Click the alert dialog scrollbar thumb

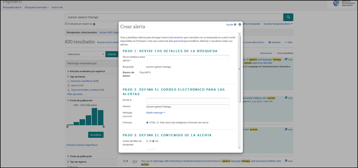pos(240,69)
